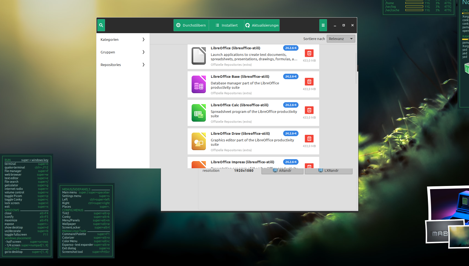The height and width of the screenshot is (266, 469).
Task: Expand the Gruppen section
Action: [x=123, y=52]
